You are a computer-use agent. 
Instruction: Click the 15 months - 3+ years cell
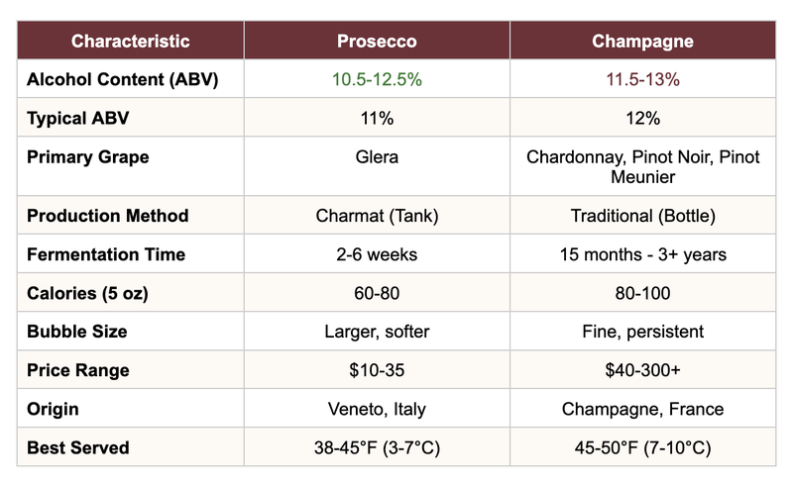tap(642, 254)
